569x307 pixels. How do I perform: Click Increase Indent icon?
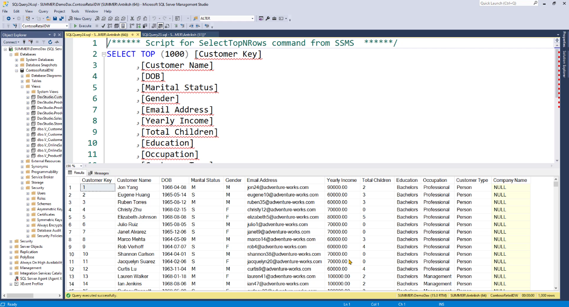coord(198,26)
